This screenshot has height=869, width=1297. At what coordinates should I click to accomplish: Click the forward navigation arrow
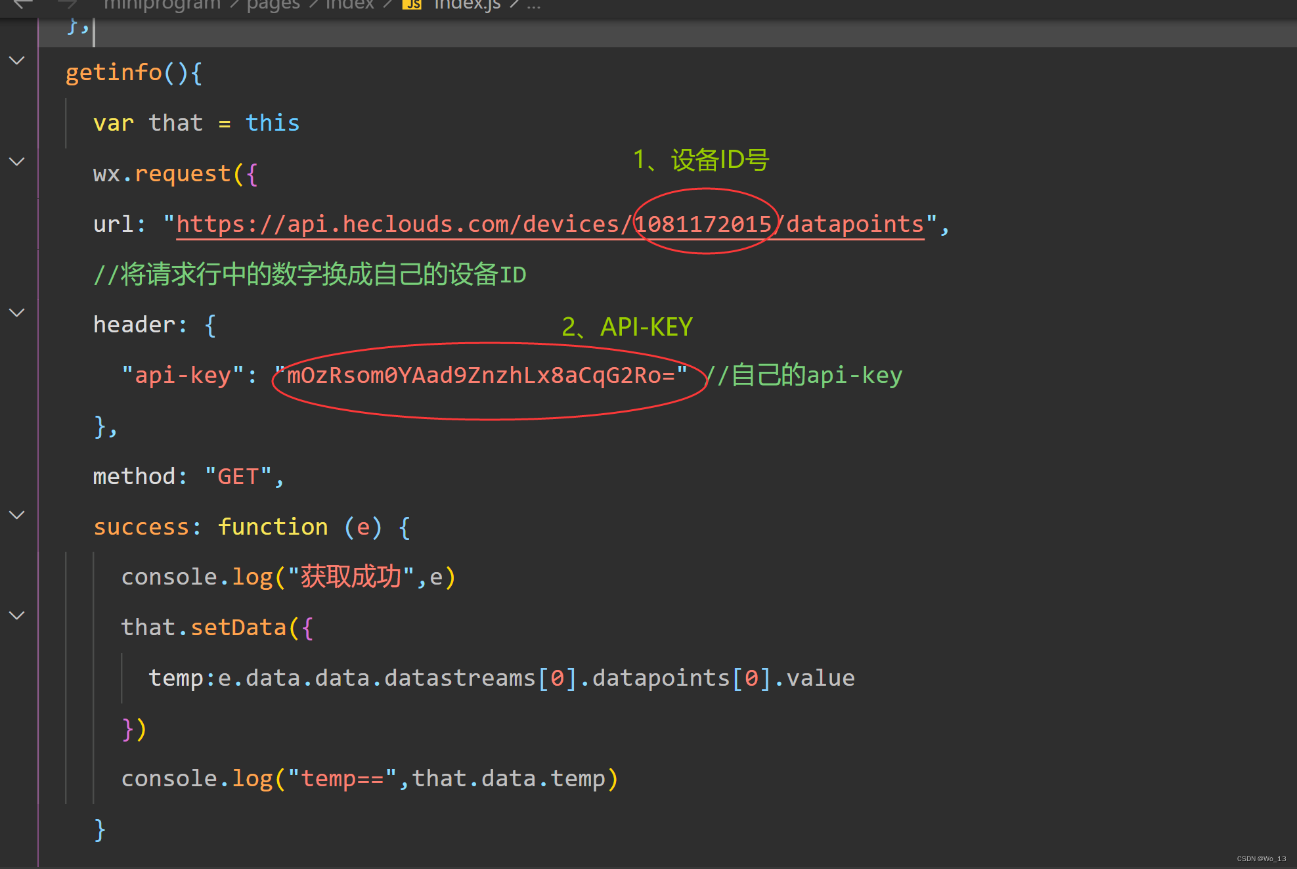(68, 4)
